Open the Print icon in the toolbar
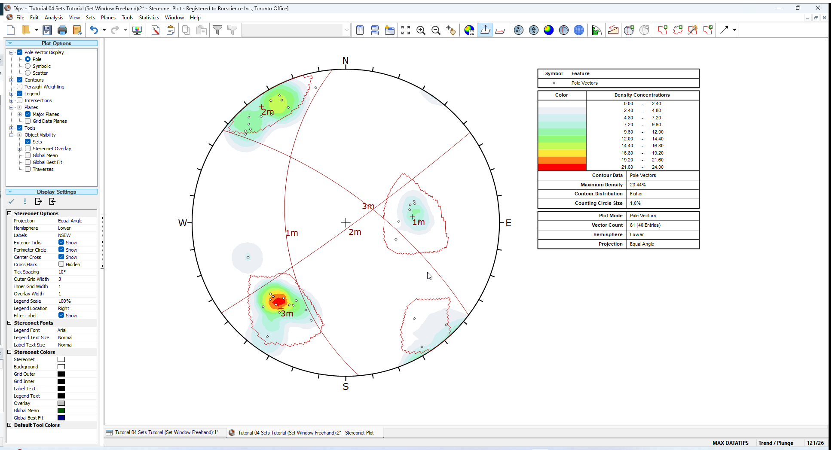Viewport: 832px width, 450px height. click(62, 30)
